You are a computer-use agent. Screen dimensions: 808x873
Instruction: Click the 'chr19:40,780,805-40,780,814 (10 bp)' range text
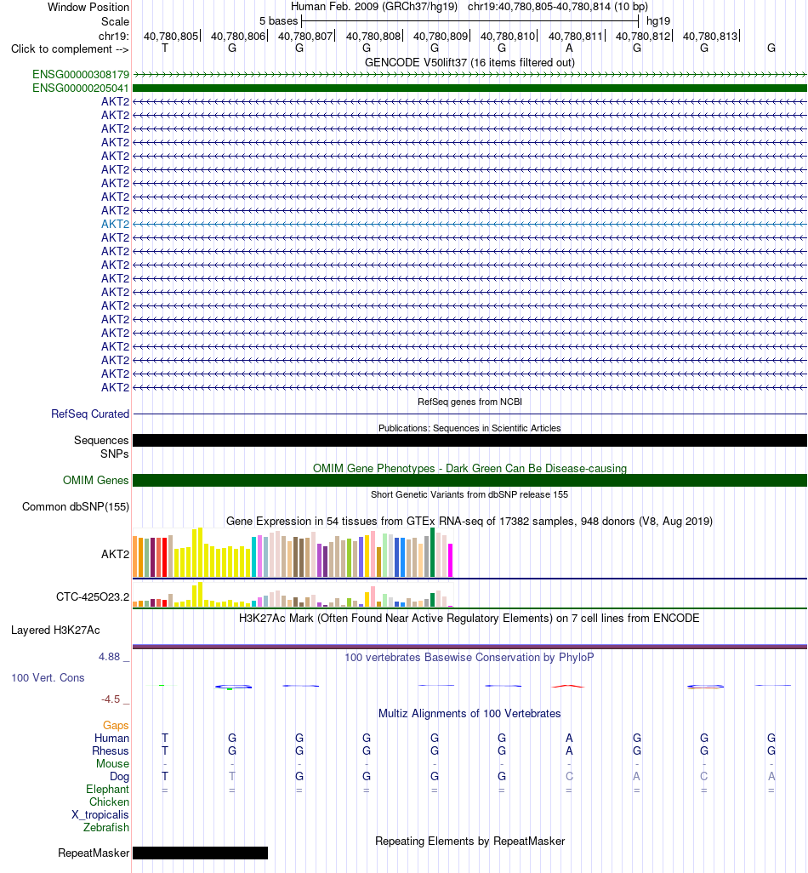pos(558,8)
